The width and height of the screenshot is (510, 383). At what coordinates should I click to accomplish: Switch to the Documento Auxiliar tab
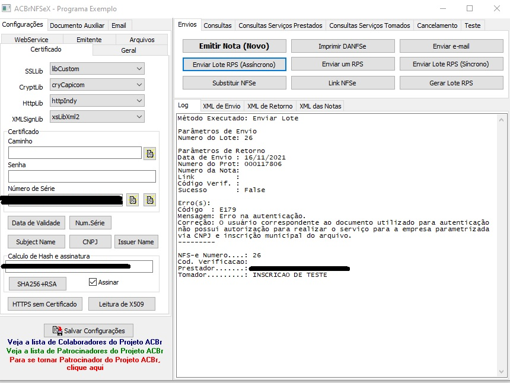(77, 25)
